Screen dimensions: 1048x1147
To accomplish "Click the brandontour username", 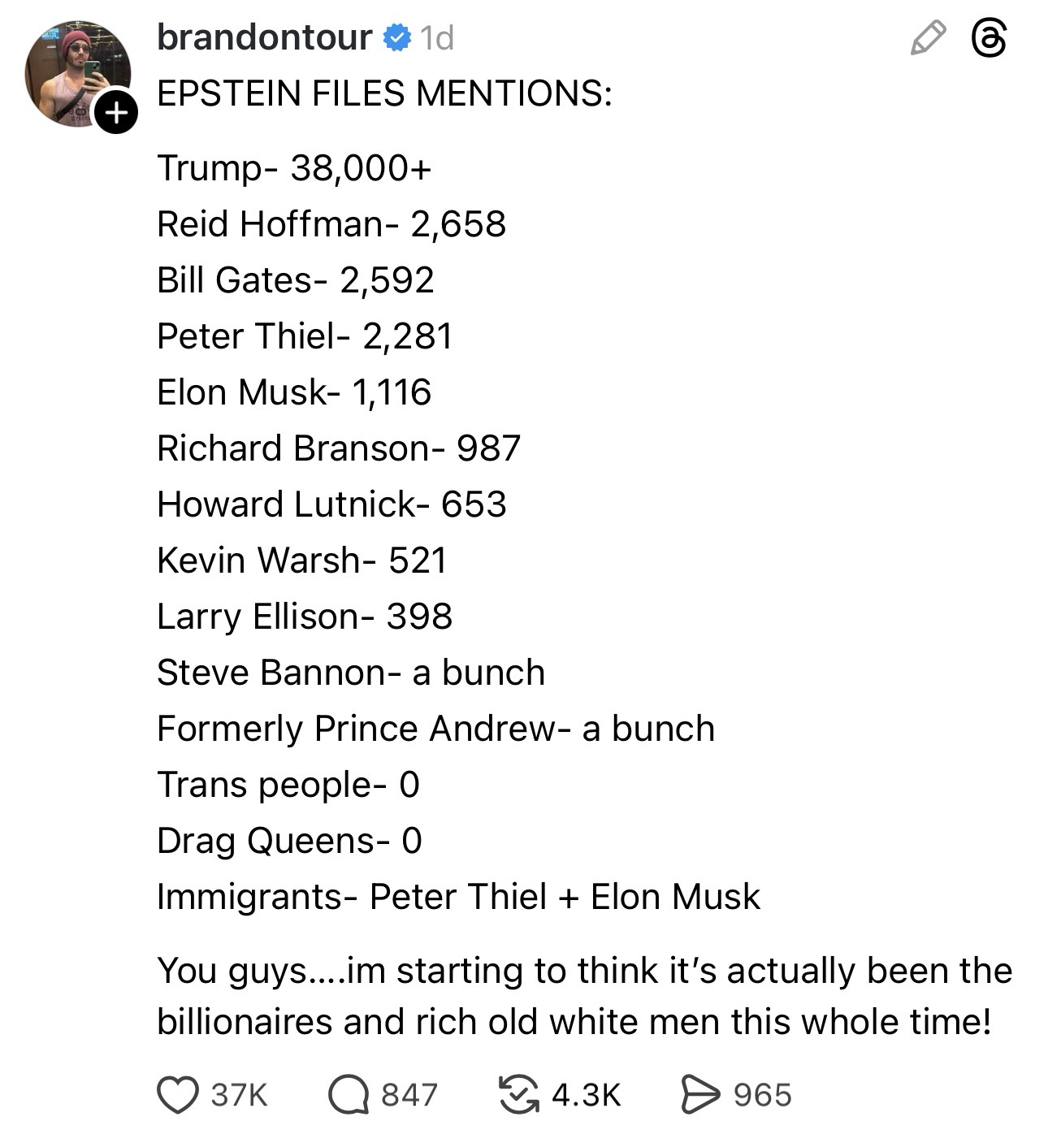I will 264,37.
